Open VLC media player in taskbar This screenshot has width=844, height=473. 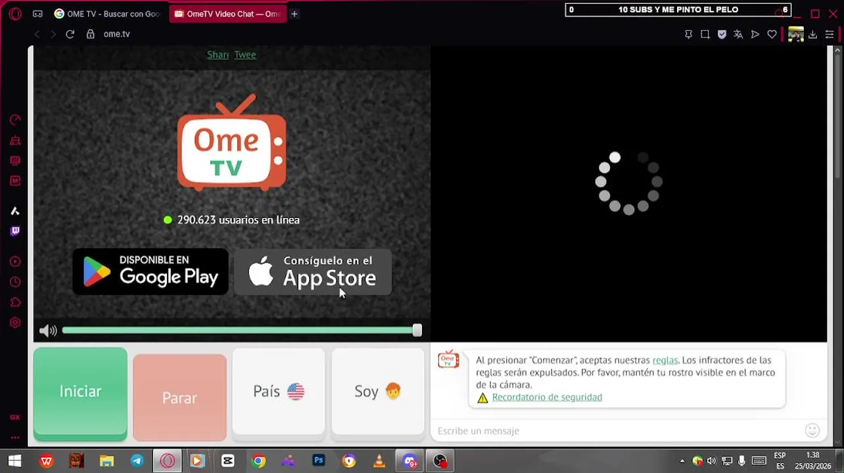[x=379, y=461]
